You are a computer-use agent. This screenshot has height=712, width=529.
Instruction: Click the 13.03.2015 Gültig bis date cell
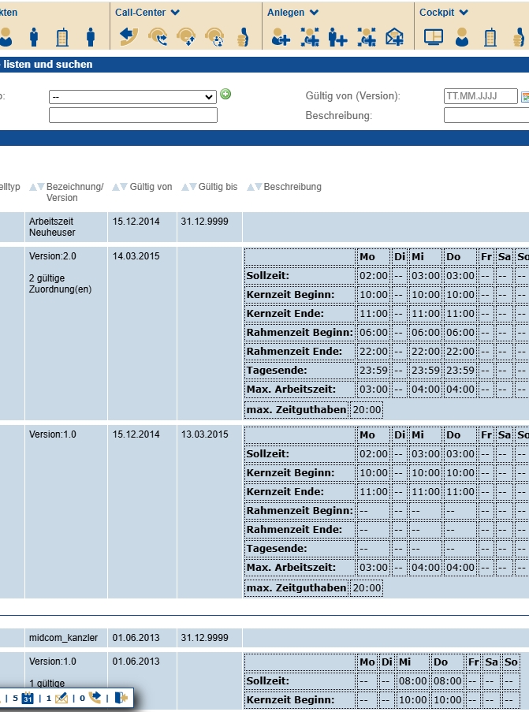click(204, 434)
